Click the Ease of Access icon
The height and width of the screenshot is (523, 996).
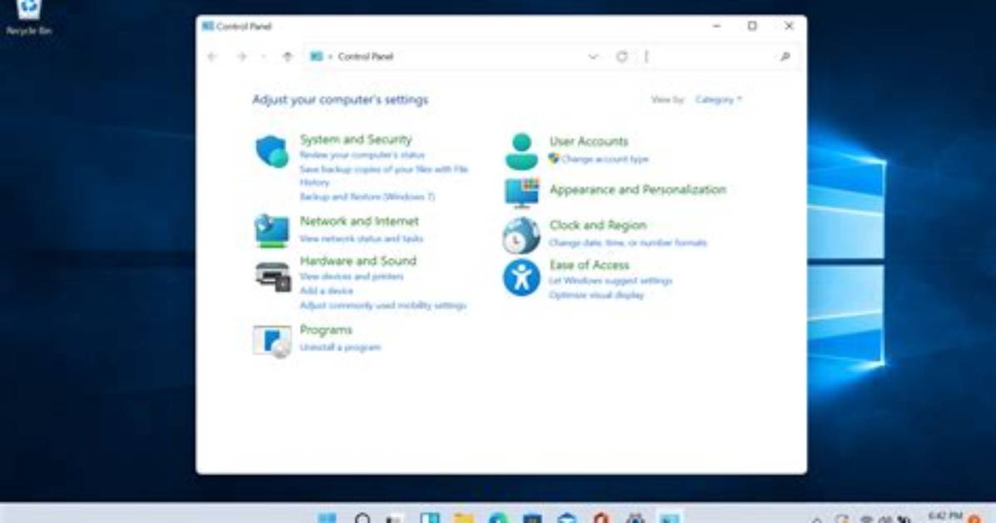tap(521, 277)
